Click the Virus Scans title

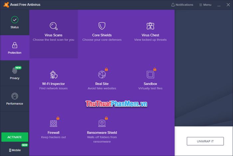pyautogui.click(x=54, y=35)
